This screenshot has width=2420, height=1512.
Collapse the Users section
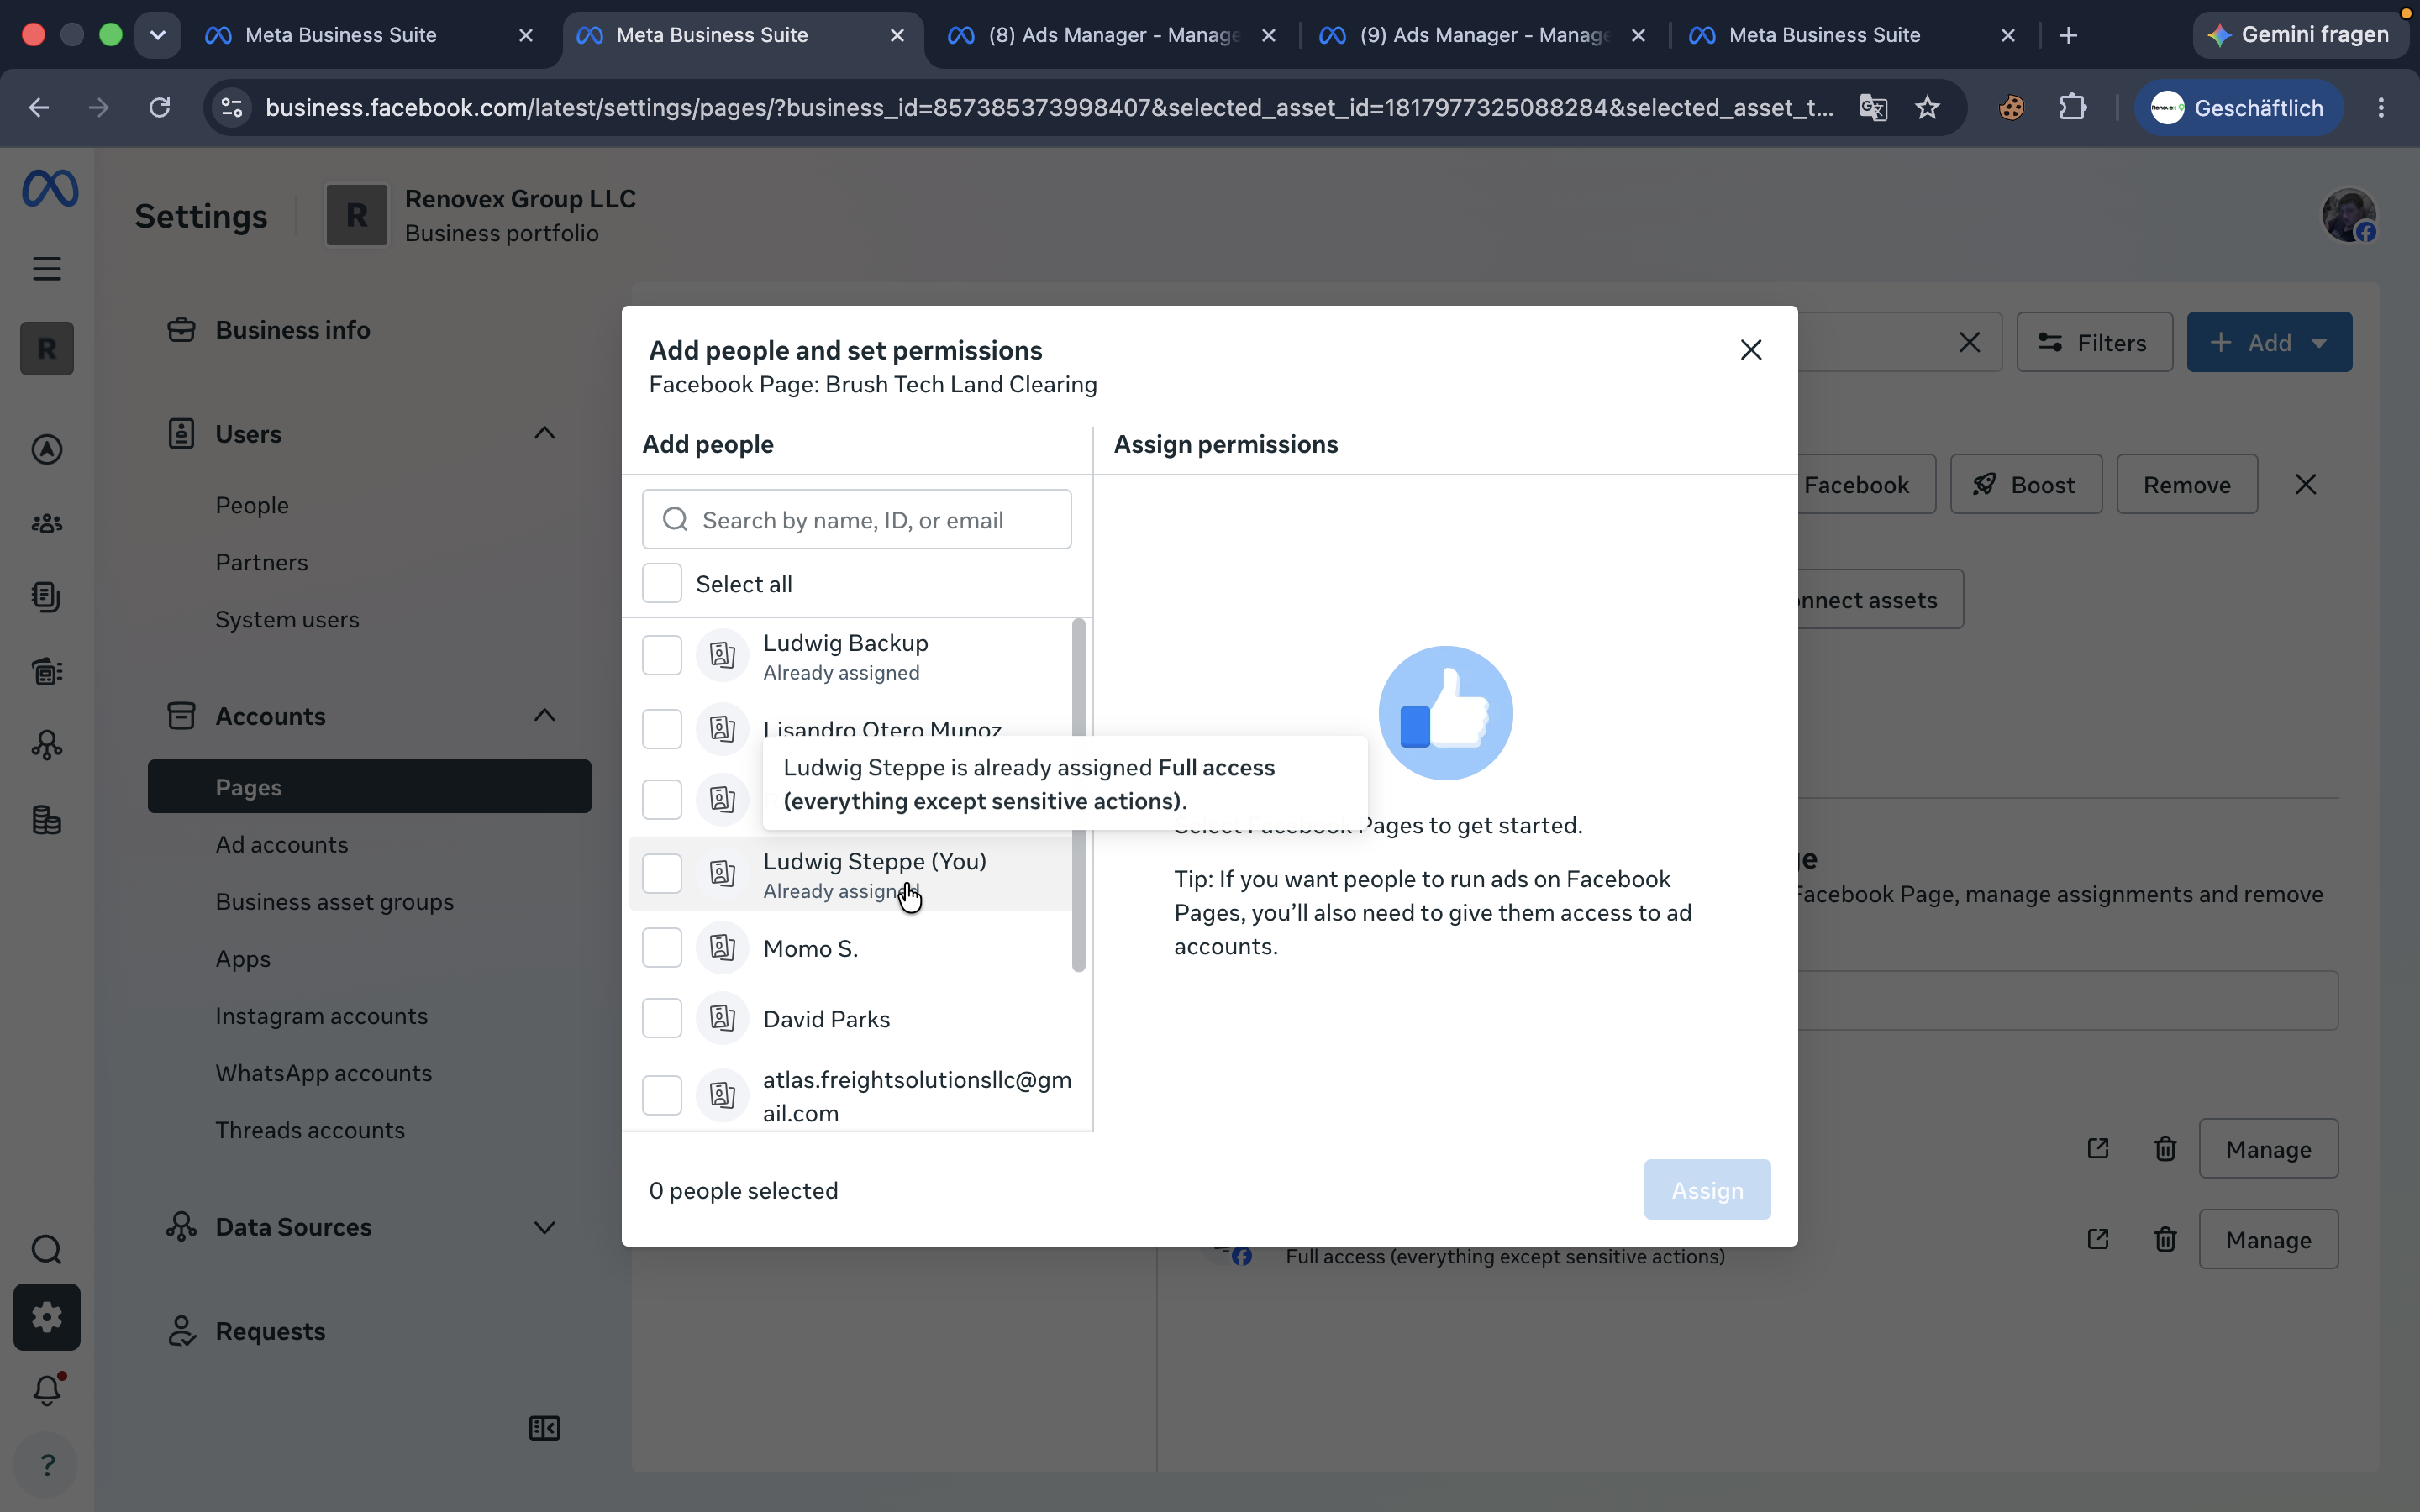tap(545, 433)
